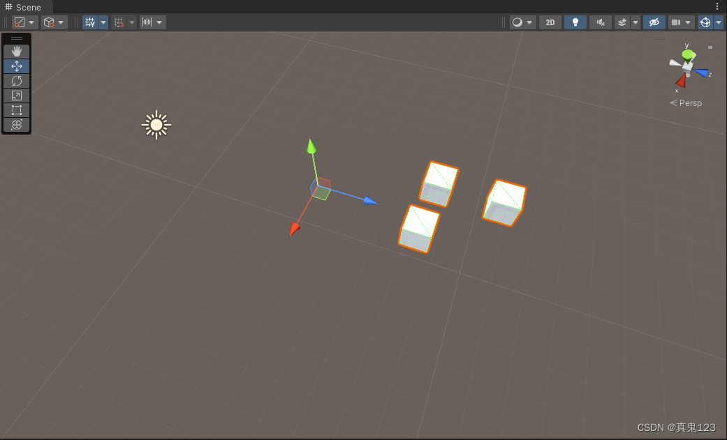Click the shaded draw mode sphere icon
The height and width of the screenshot is (440, 727).
(517, 22)
